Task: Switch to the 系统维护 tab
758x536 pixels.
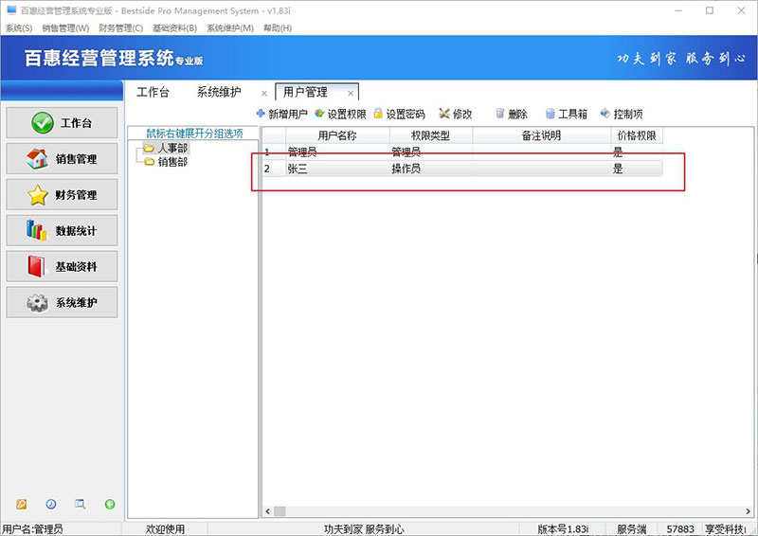Action: tap(219, 92)
